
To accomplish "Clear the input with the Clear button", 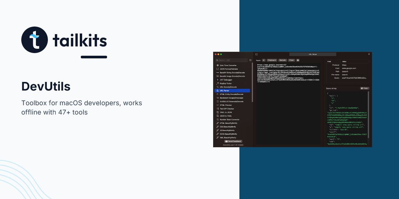I will pos(292,60).
